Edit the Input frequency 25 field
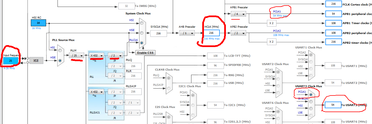The width and height of the screenshot is (372, 124). (11, 61)
